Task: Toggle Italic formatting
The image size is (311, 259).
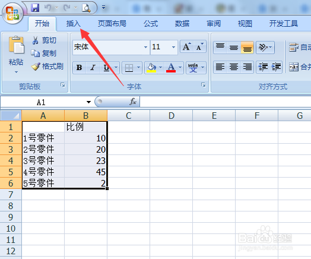Action: pyautogui.click(x=93, y=68)
